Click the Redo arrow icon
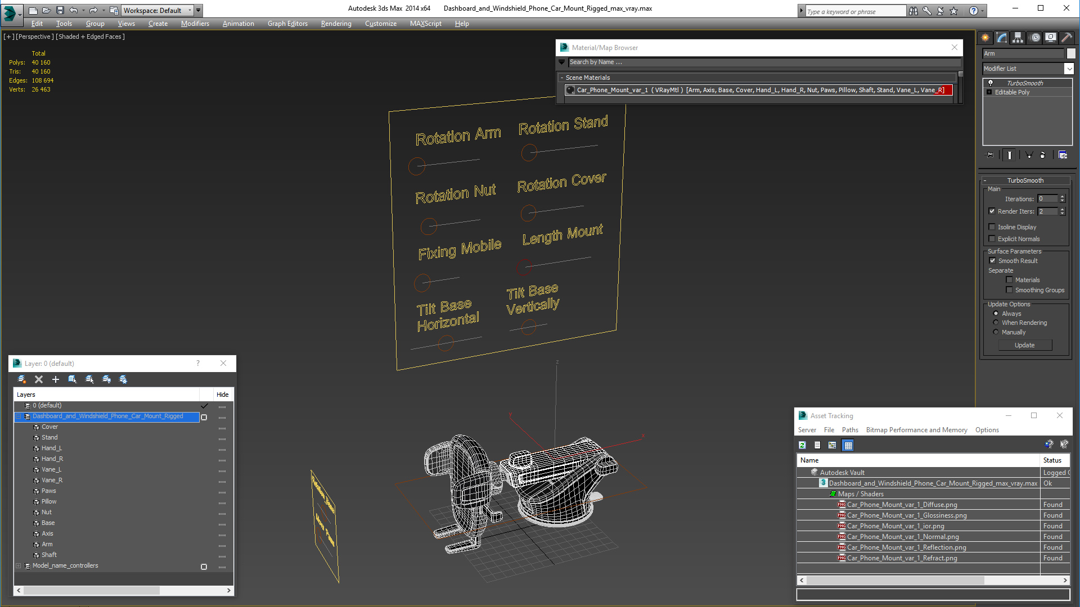 click(93, 10)
